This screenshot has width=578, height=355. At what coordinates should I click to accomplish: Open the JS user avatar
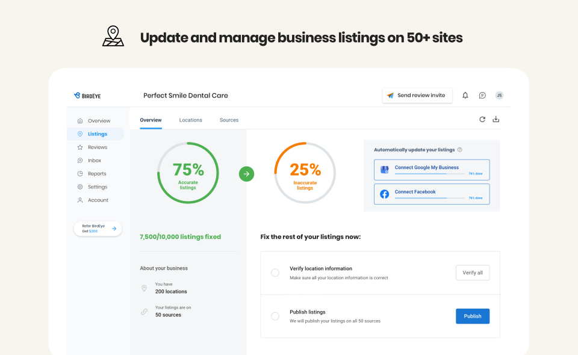pos(499,95)
